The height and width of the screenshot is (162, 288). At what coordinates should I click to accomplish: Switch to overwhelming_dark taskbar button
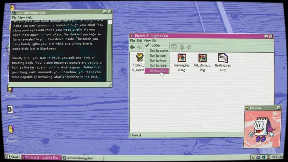coord(82,158)
